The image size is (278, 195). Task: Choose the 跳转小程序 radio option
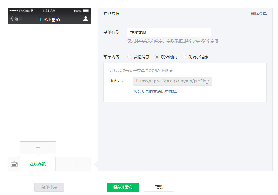point(184,57)
